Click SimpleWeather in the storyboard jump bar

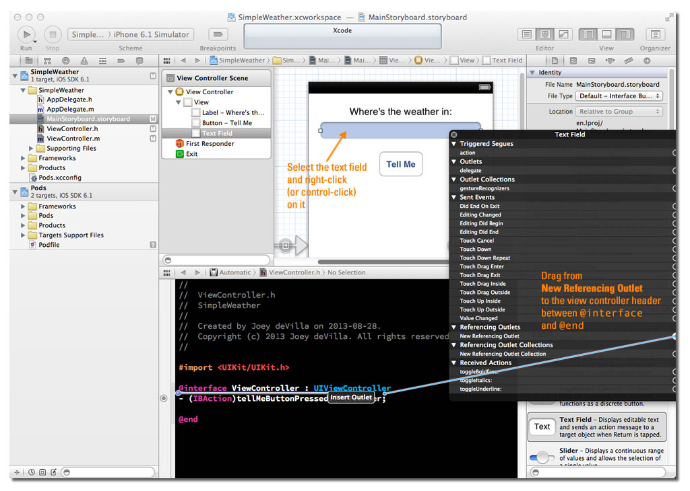[238, 60]
